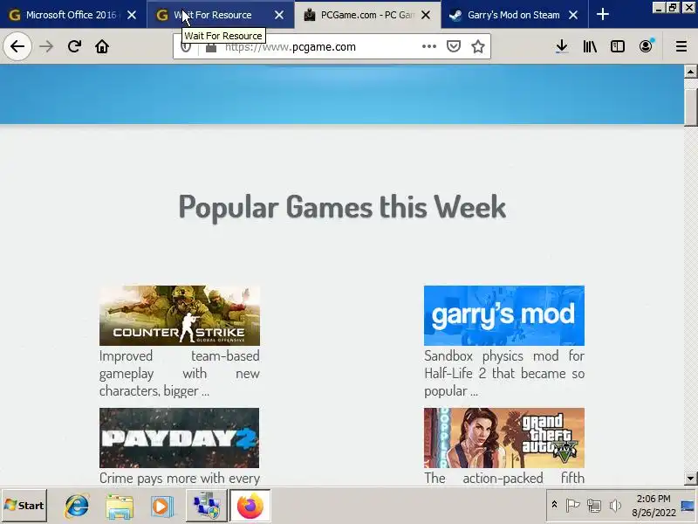Image resolution: width=698 pixels, height=524 pixels.
Task: Show hidden system tray icons
Action: click(554, 505)
